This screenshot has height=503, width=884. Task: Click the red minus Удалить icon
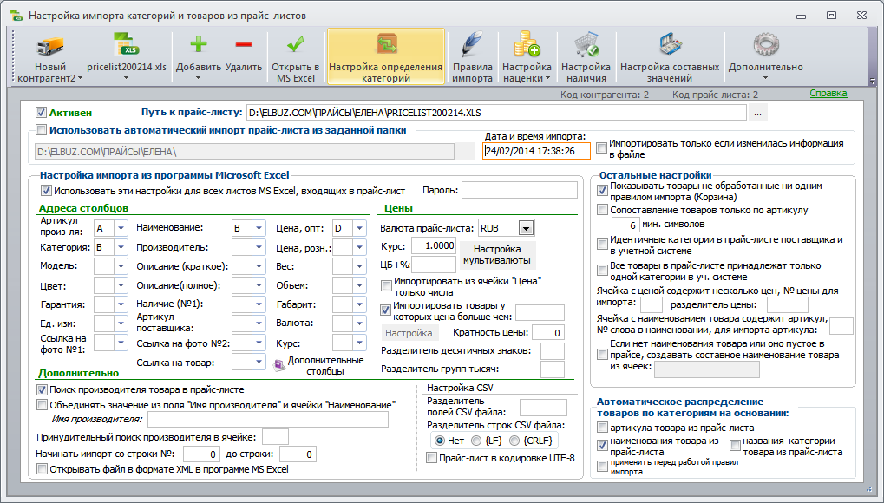[244, 44]
